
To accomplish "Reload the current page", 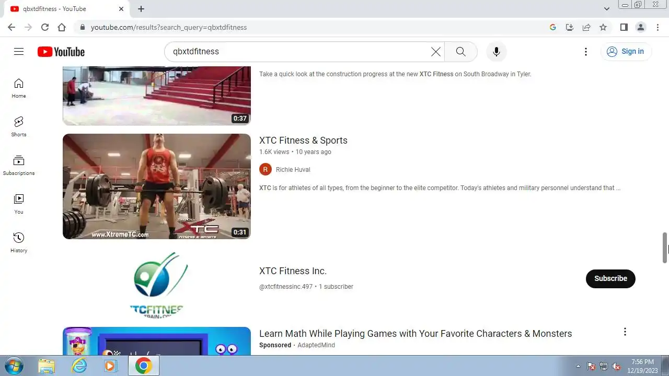I will click(45, 27).
